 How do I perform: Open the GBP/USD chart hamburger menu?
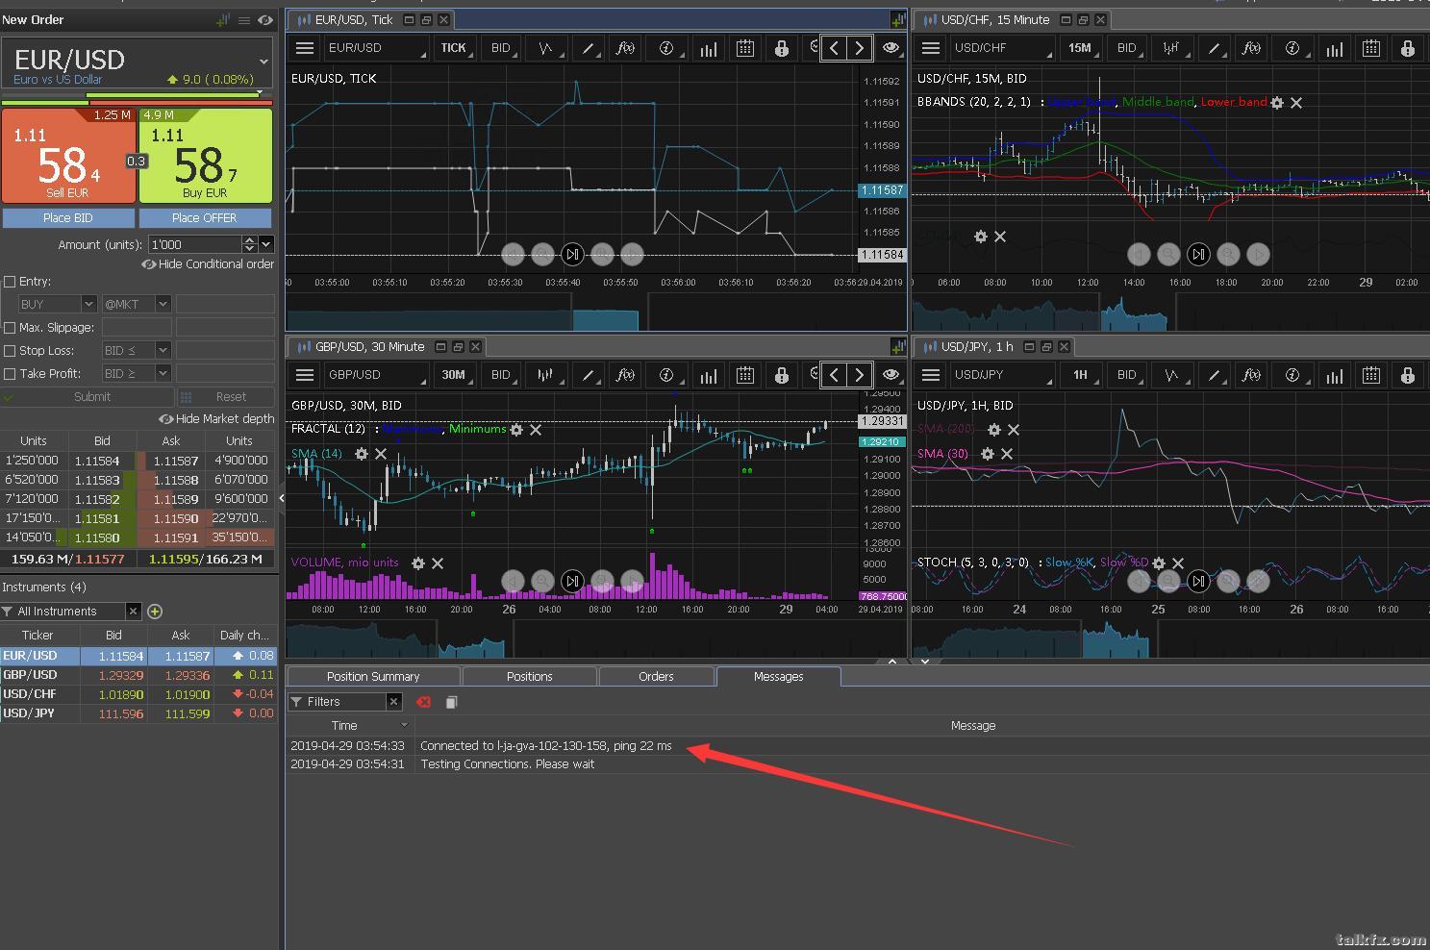[305, 375]
